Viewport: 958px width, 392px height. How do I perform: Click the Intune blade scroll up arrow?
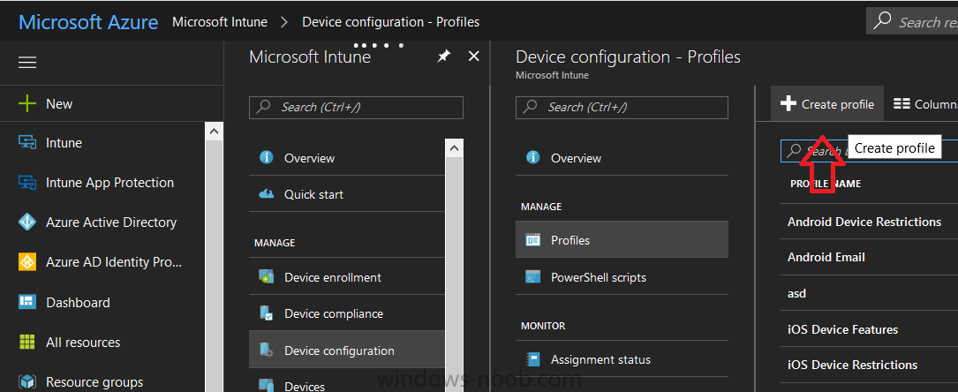point(454,147)
